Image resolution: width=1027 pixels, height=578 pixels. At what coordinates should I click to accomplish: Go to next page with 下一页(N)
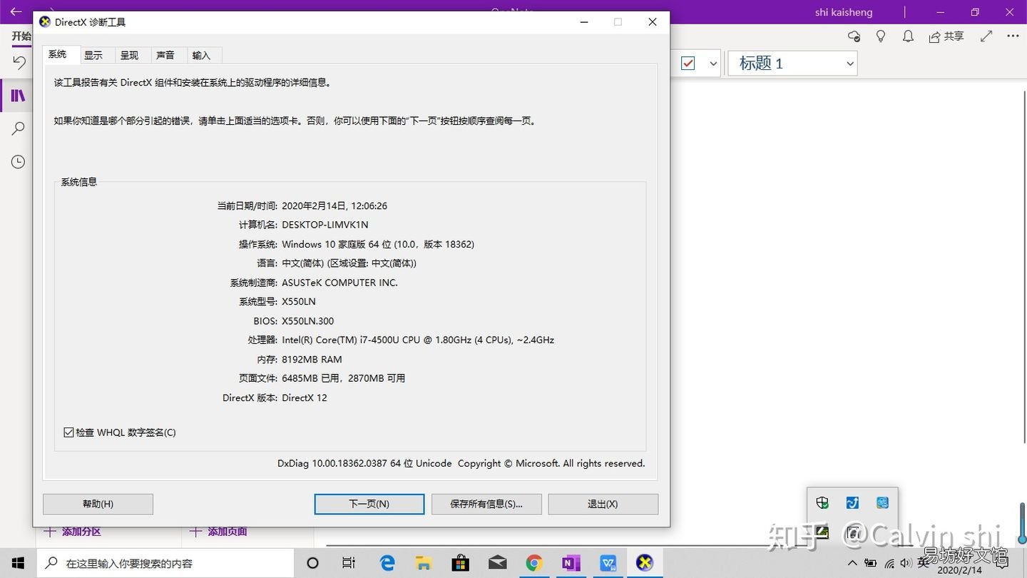coord(369,504)
